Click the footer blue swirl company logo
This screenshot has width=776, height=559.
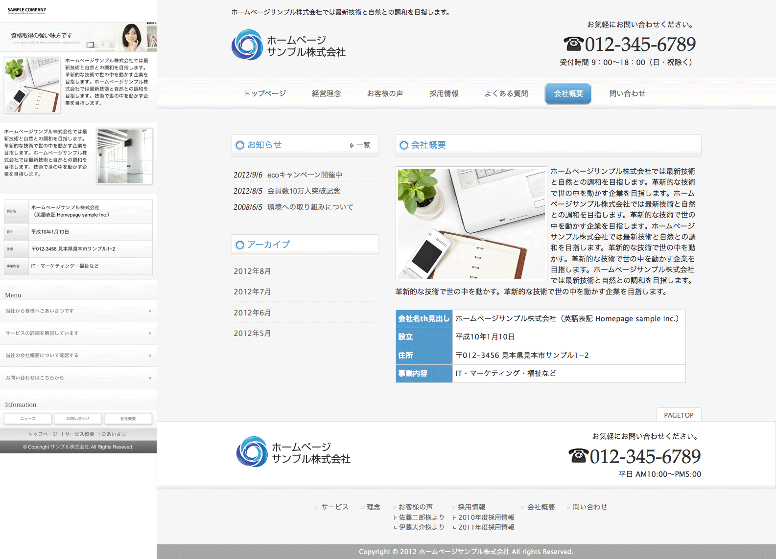(x=252, y=452)
